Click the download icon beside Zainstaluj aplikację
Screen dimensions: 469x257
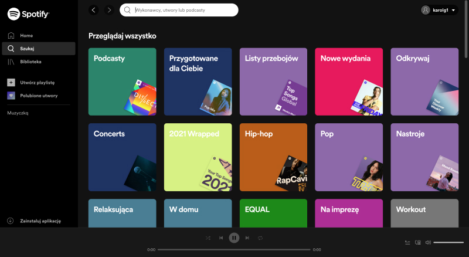coord(11,221)
